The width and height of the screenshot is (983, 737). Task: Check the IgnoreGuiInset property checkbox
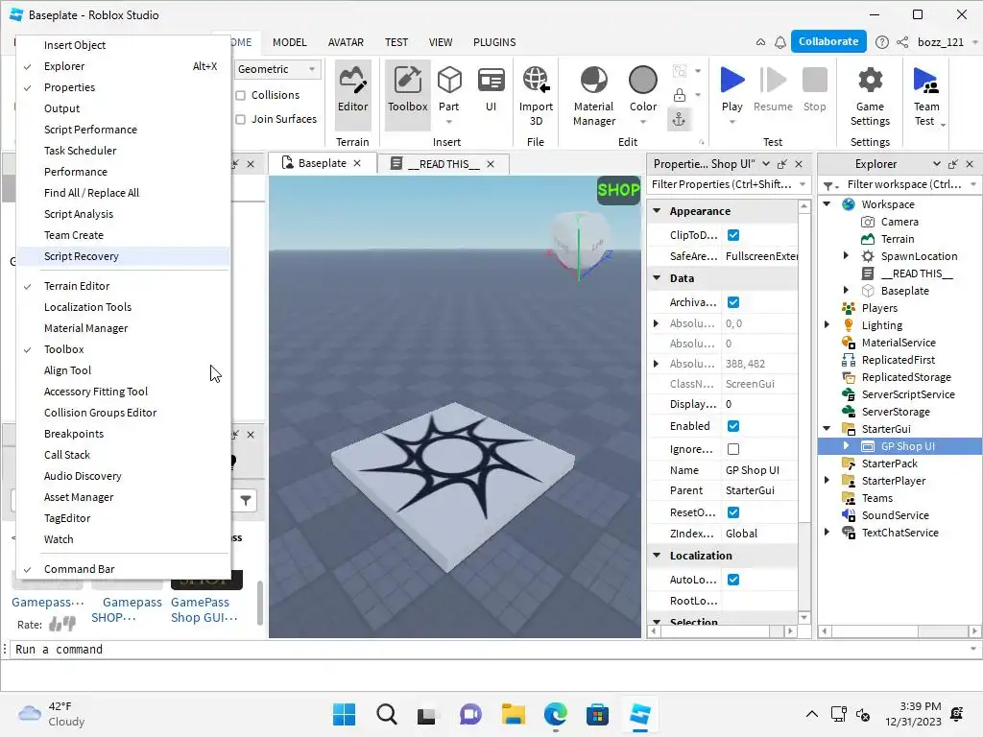pos(732,449)
